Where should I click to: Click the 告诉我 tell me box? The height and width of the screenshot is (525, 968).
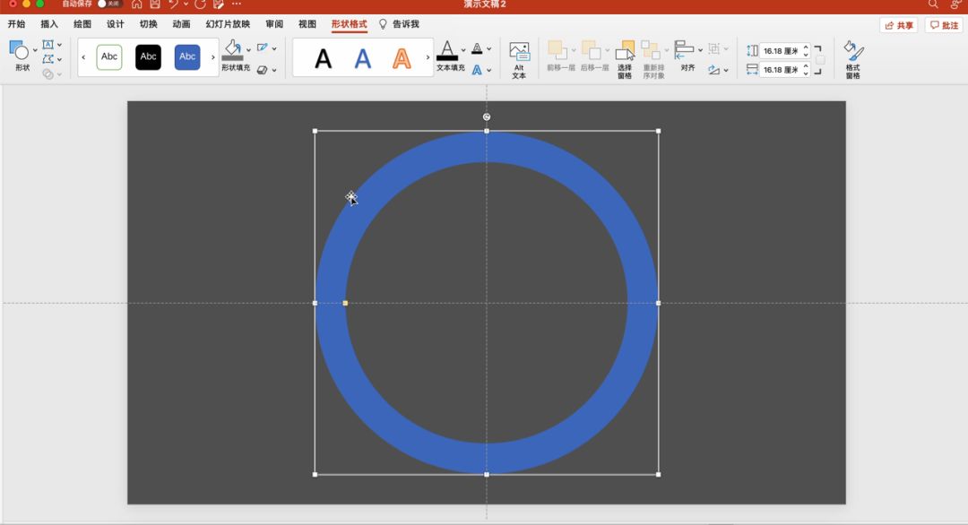(x=399, y=24)
